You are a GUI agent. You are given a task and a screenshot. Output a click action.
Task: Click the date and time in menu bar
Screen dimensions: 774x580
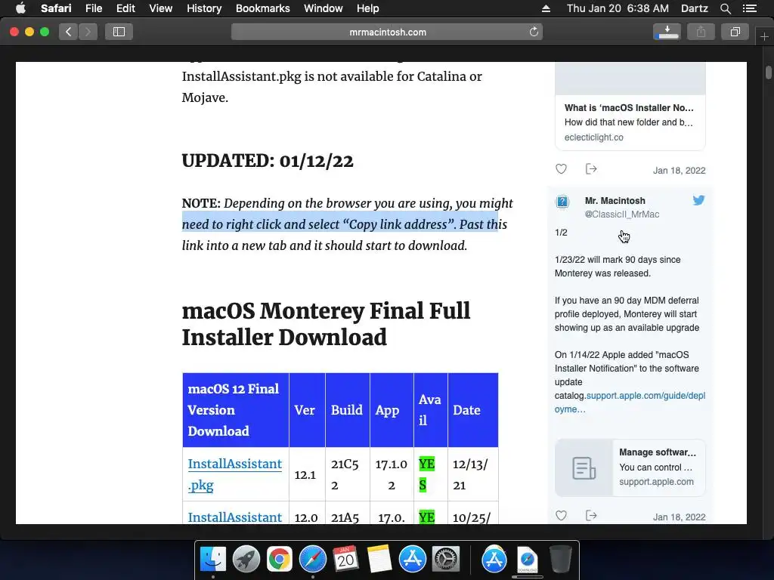point(618,8)
